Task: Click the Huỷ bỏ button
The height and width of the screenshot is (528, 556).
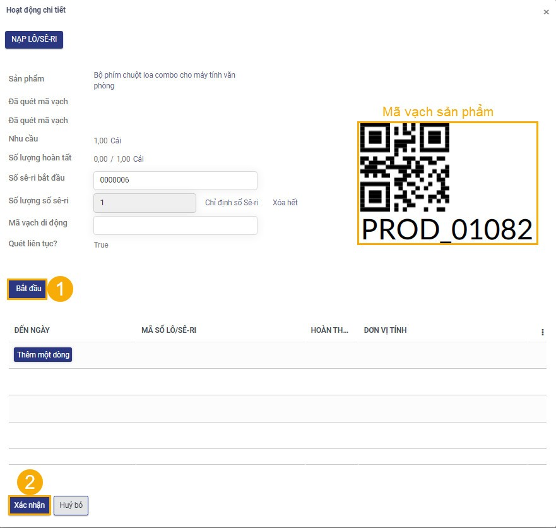Action: [x=71, y=505]
